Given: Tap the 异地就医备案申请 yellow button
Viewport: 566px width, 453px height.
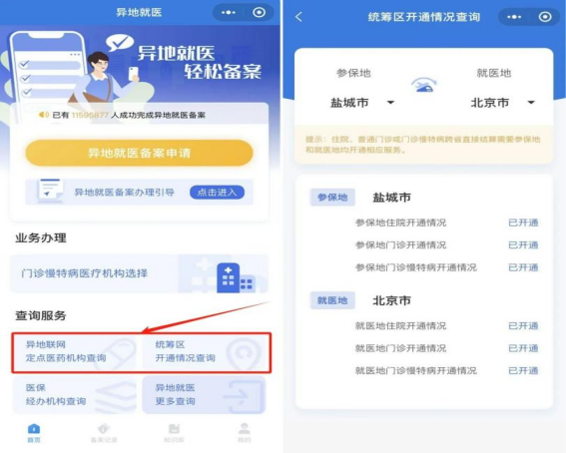Looking at the screenshot, I should click(139, 153).
